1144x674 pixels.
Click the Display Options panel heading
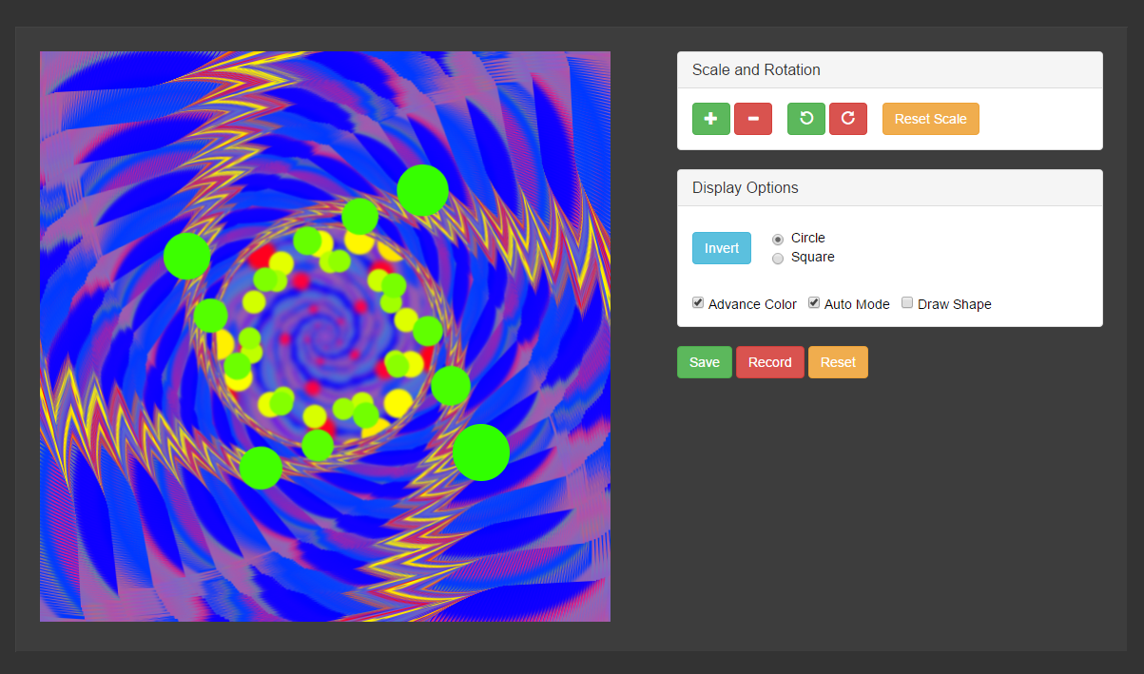tap(890, 188)
